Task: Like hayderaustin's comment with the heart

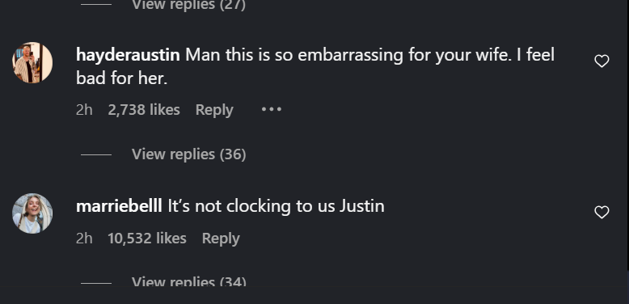Action: point(602,61)
